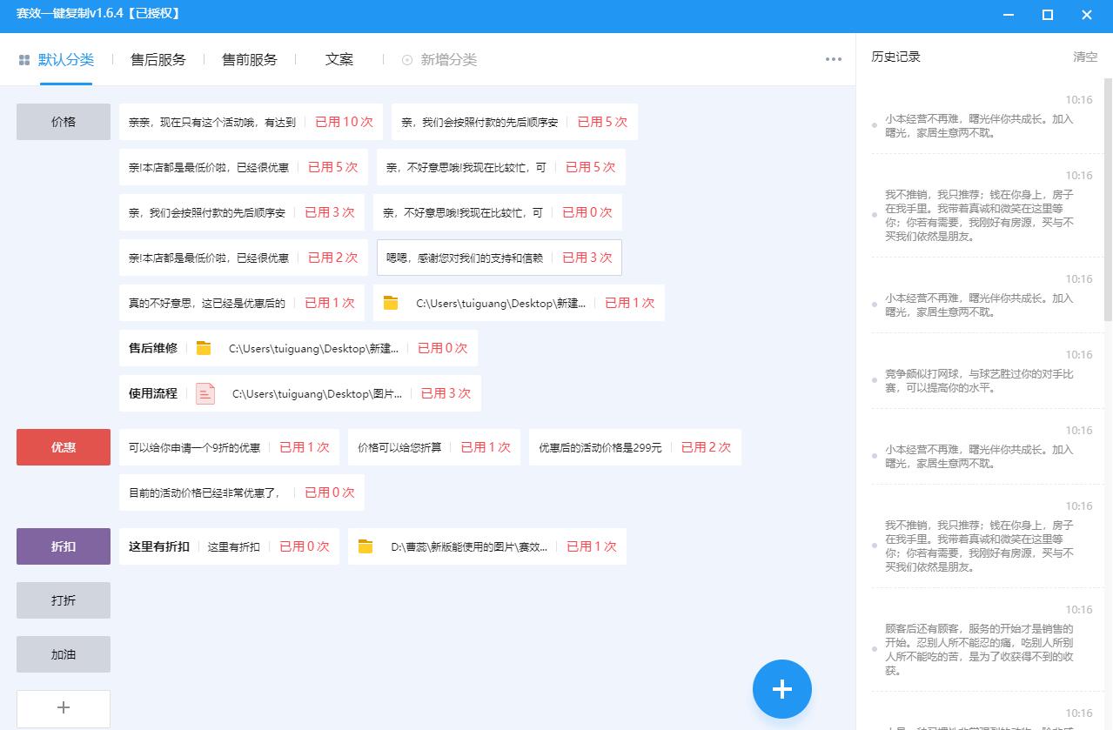This screenshot has width=1113, height=730.
Task: Click the blue floating plus button
Action: (x=781, y=689)
